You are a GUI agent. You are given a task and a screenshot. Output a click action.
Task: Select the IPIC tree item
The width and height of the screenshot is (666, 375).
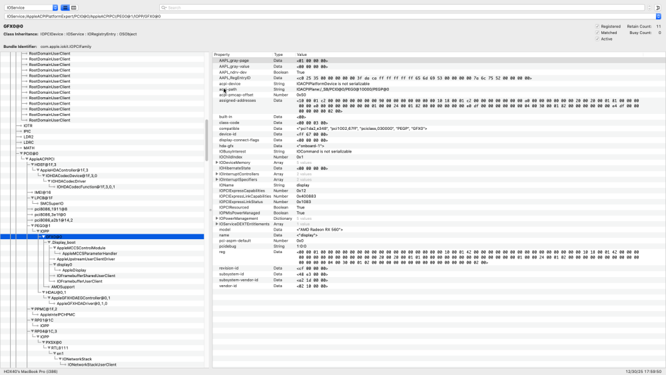[27, 132]
